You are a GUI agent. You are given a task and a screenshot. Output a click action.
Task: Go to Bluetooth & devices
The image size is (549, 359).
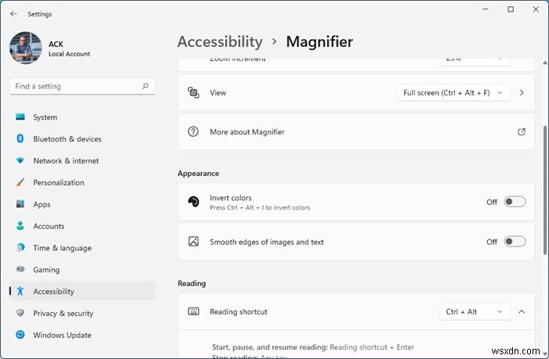(82, 138)
